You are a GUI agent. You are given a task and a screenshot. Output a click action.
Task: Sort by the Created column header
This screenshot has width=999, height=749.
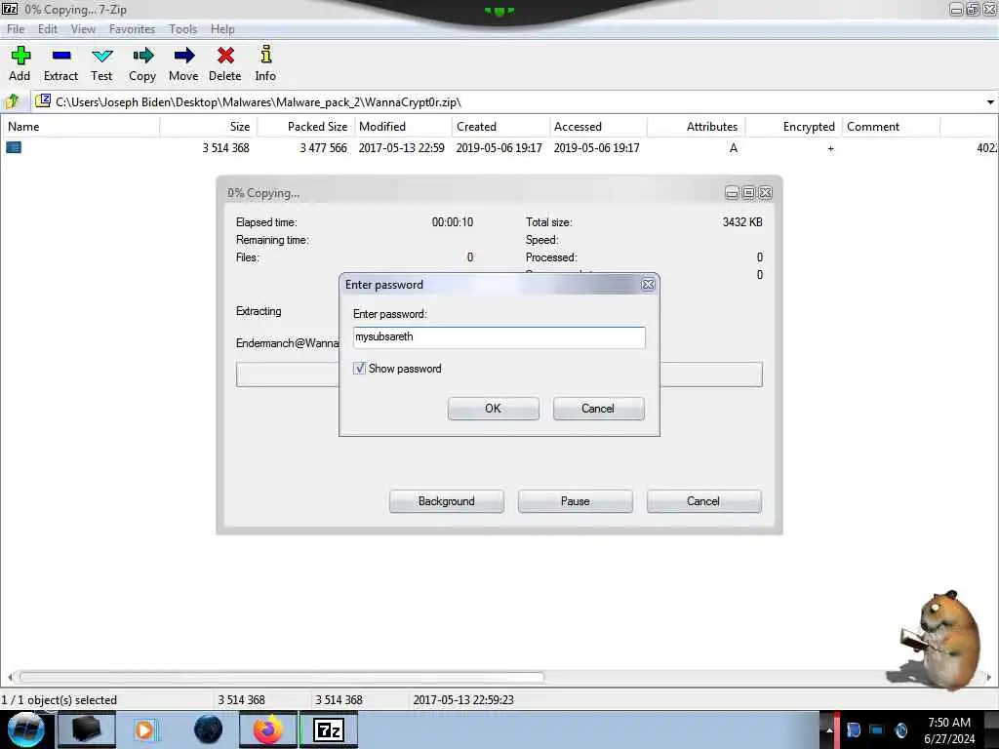point(500,127)
